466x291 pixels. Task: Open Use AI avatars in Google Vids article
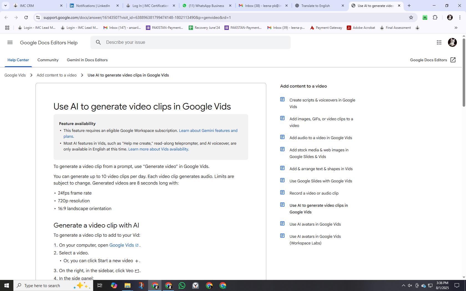(315, 224)
